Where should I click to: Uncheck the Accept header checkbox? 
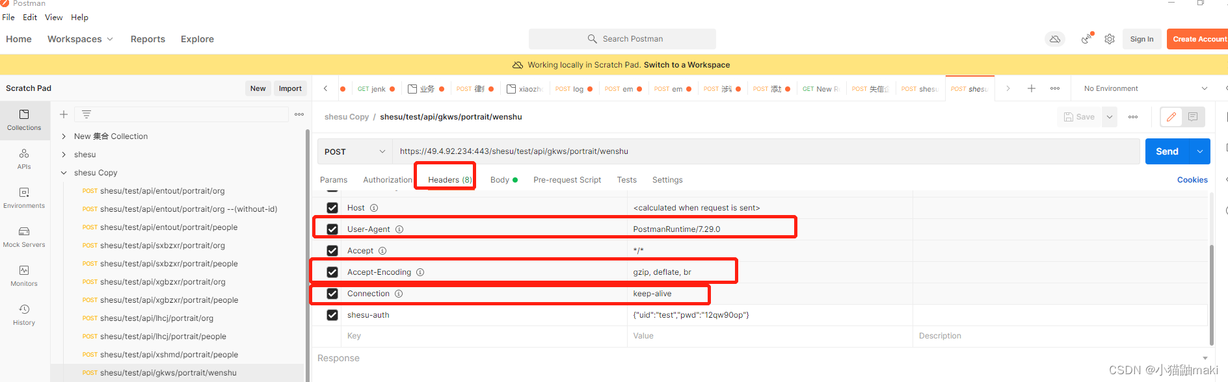coord(332,251)
